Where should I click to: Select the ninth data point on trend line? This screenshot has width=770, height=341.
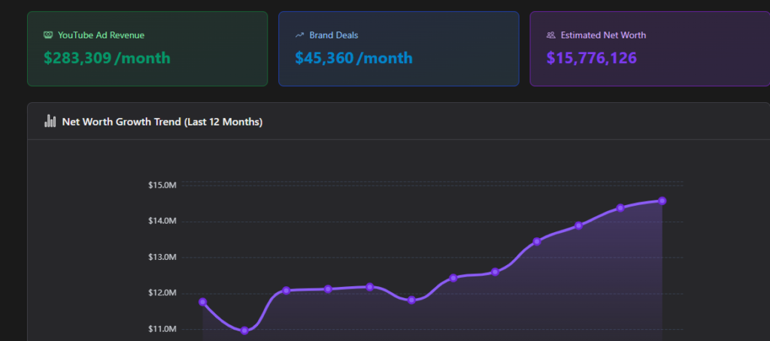[537, 241]
